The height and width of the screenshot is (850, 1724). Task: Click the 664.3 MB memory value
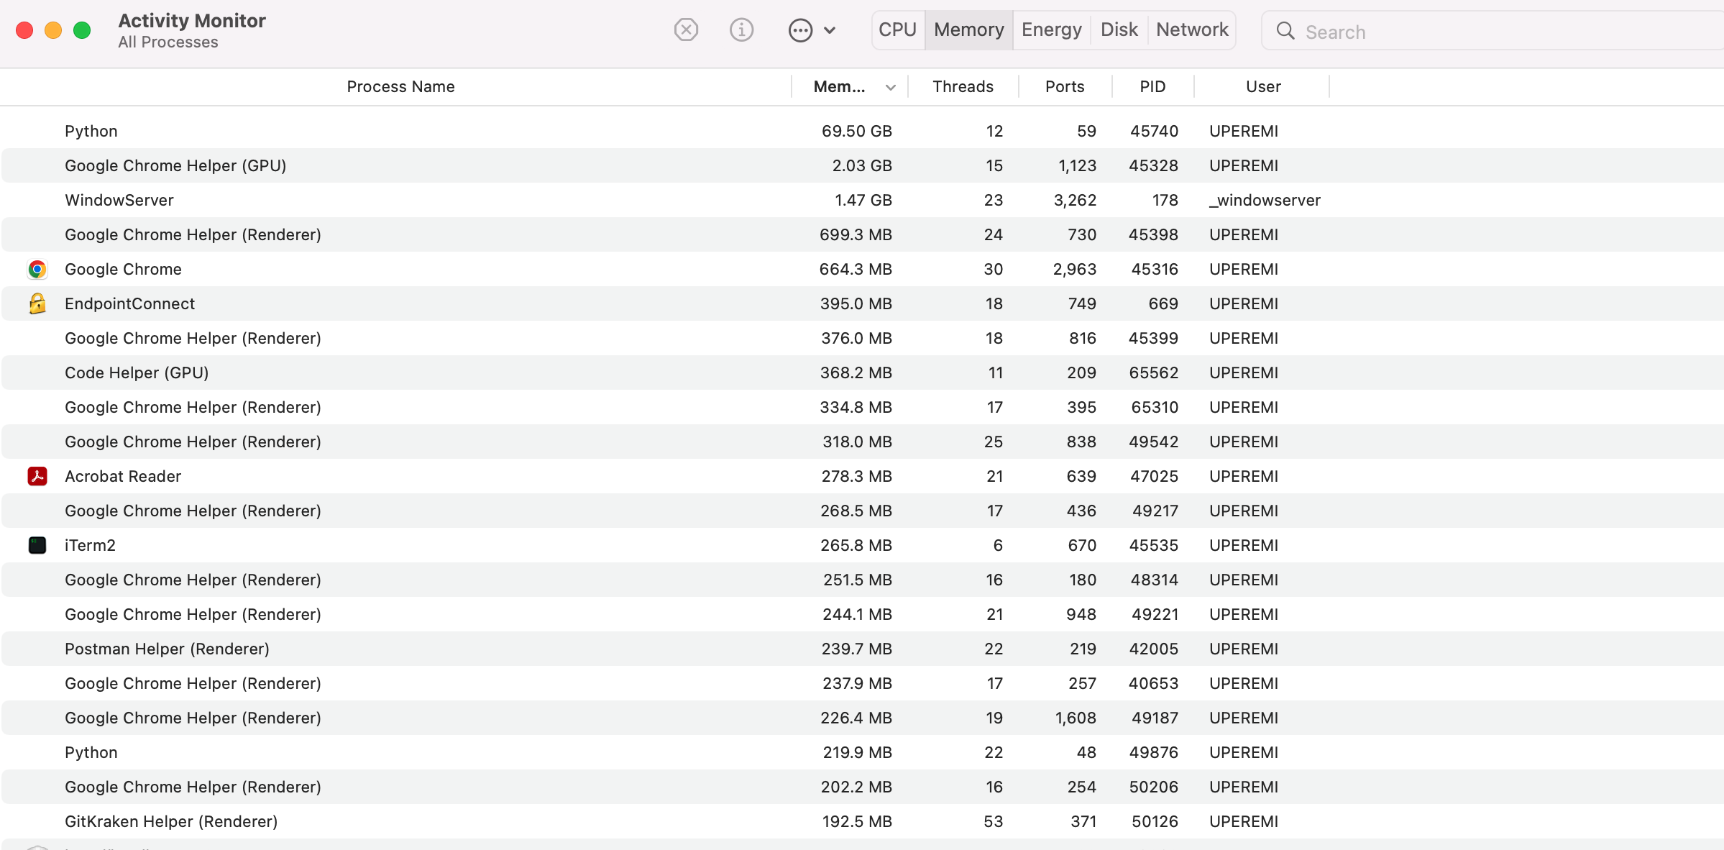coord(856,270)
